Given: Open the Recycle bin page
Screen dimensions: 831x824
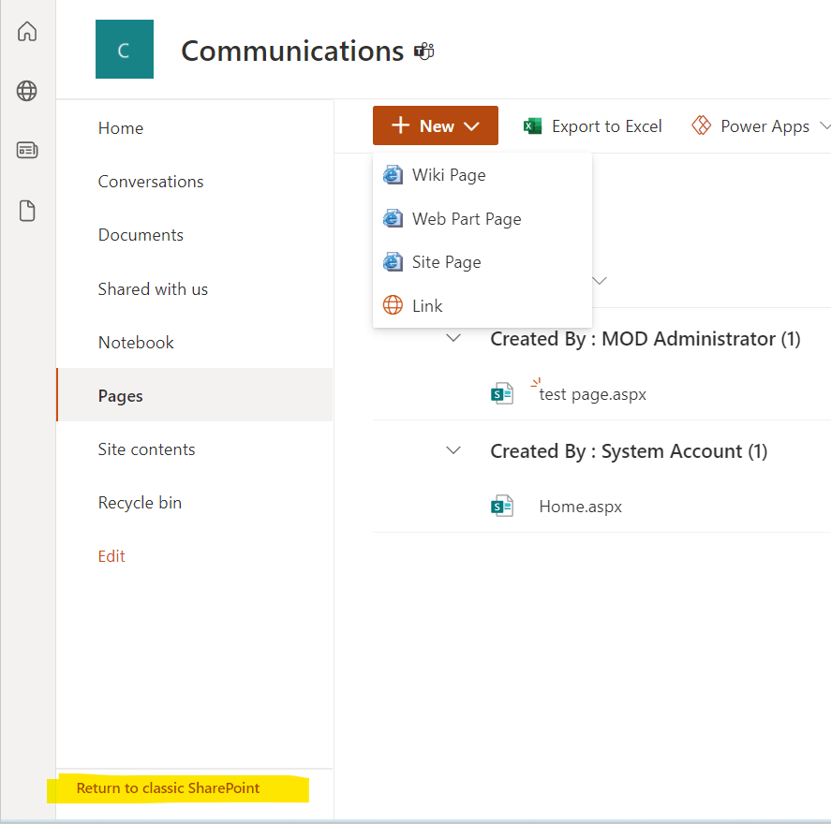Looking at the screenshot, I should (140, 503).
